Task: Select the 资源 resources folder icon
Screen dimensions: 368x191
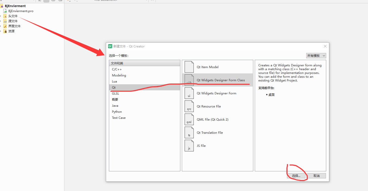Action: (x=5, y=31)
